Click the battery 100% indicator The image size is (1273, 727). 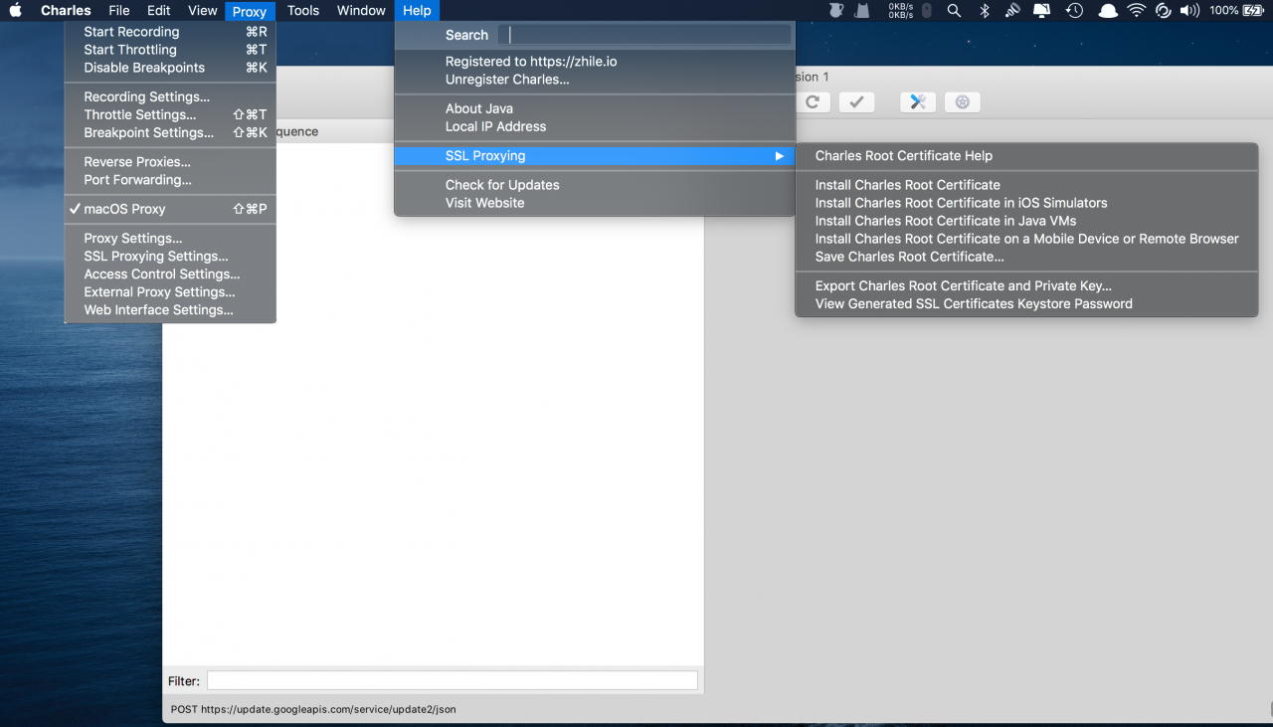coord(1236,11)
